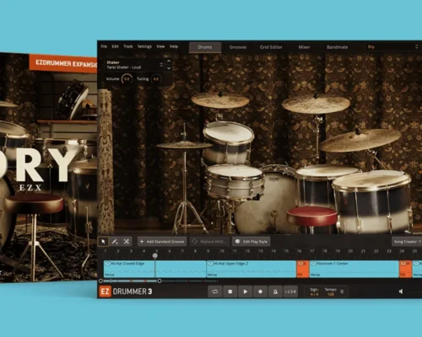Toggle loop playback in the transport

coord(215,292)
